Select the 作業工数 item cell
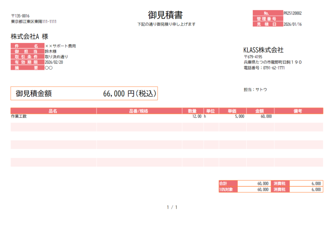Viewport: 334px width, 236px height. [x=19, y=117]
